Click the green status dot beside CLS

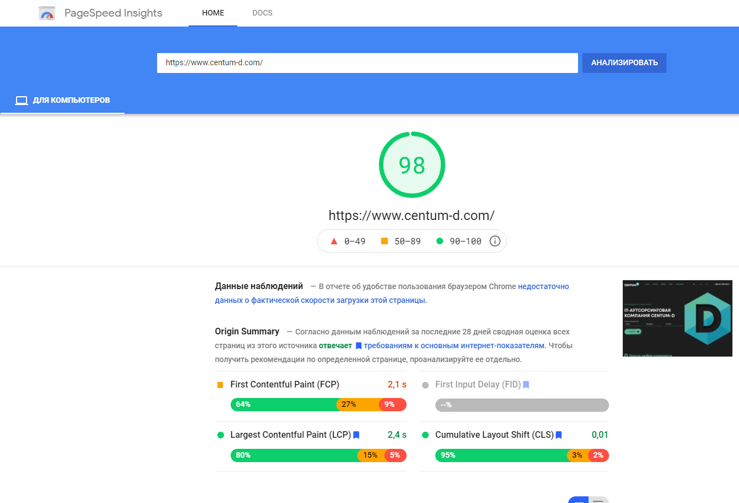point(425,435)
